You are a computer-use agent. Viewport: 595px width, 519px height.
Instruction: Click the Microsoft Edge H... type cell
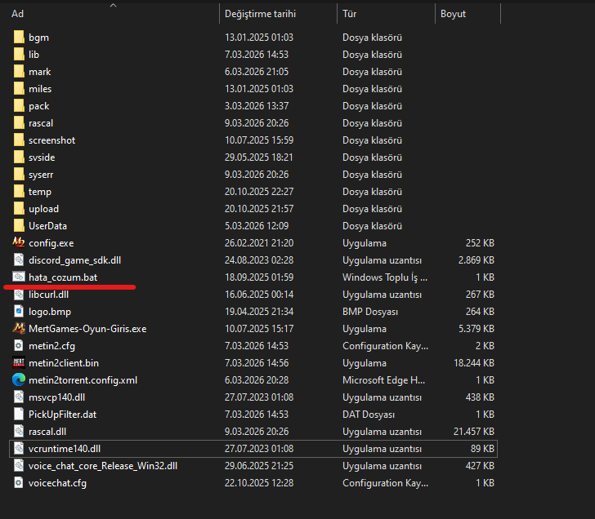click(x=383, y=380)
